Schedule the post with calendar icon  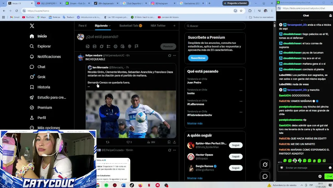pyautogui.click(x=123, y=46)
